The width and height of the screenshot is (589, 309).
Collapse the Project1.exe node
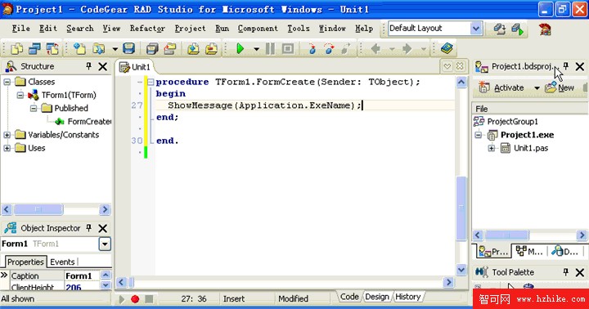(x=479, y=135)
